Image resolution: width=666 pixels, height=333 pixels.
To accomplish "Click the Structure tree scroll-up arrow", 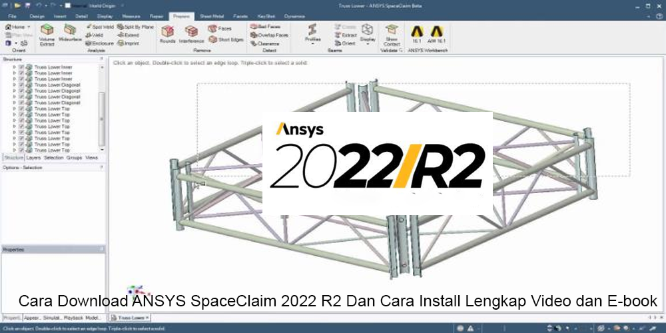I will [102, 67].
